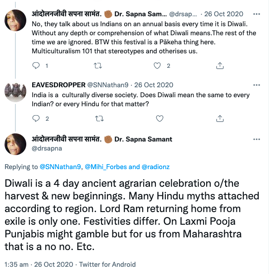Retweet EAVESDROPPER's culturally diverse society tweet
Viewport: 280px width, 274px height.
click(97, 118)
